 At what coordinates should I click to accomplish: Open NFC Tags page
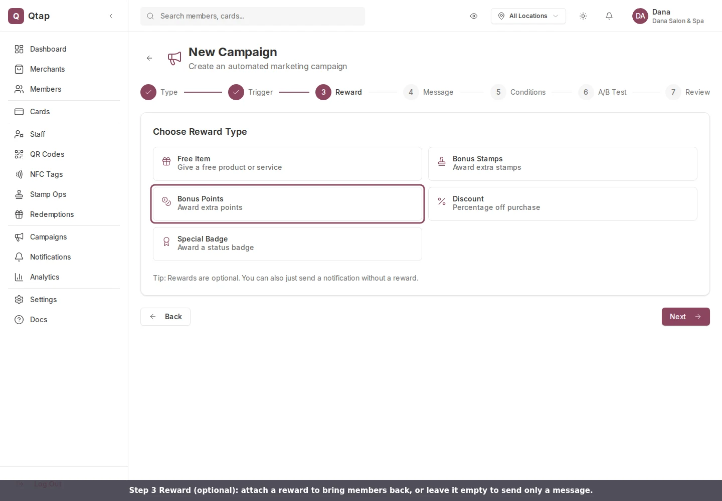[x=64, y=174]
